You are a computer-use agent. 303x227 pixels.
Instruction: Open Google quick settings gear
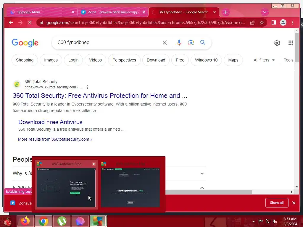[277, 43]
